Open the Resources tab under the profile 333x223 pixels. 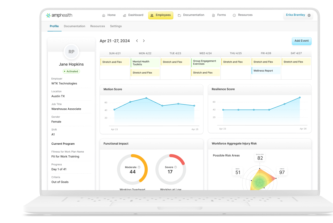tap(97, 26)
